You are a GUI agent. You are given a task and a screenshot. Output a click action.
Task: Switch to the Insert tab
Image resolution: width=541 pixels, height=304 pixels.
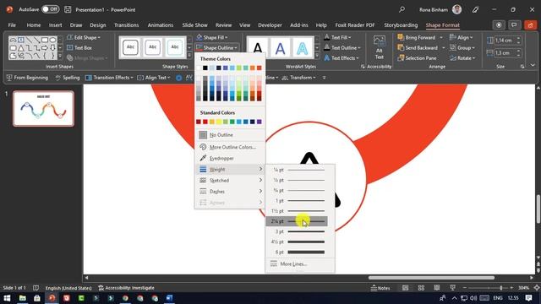point(55,25)
